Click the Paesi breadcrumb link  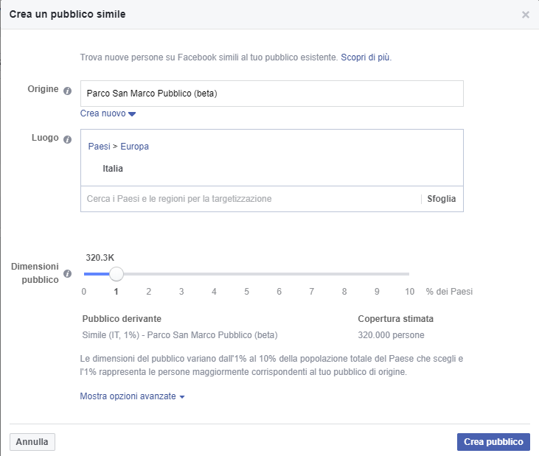pyautogui.click(x=99, y=147)
